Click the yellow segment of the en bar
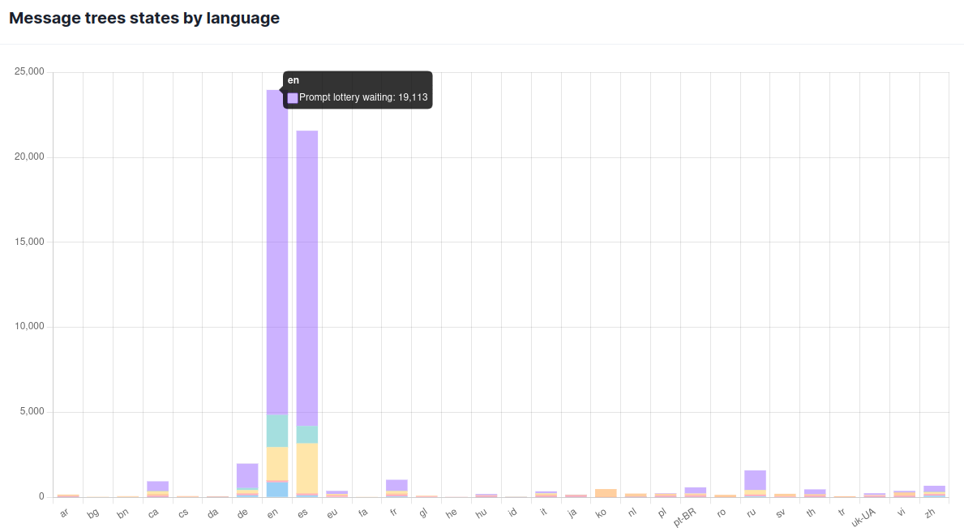The width and height of the screenshot is (964, 532). (277, 463)
